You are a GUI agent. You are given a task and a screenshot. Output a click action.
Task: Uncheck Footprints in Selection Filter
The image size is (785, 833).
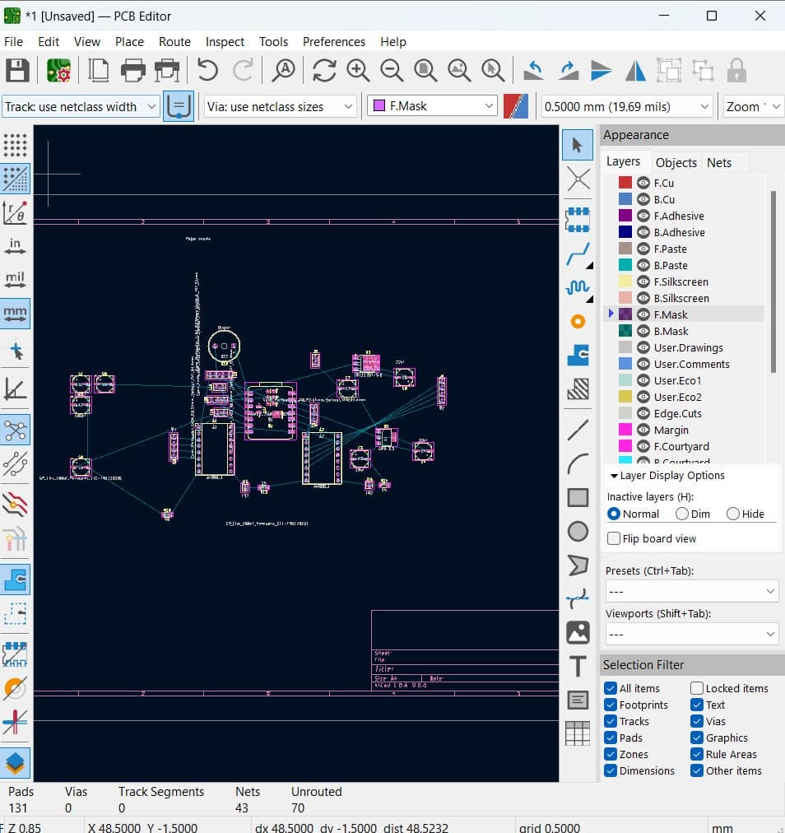click(x=611, y=705)
